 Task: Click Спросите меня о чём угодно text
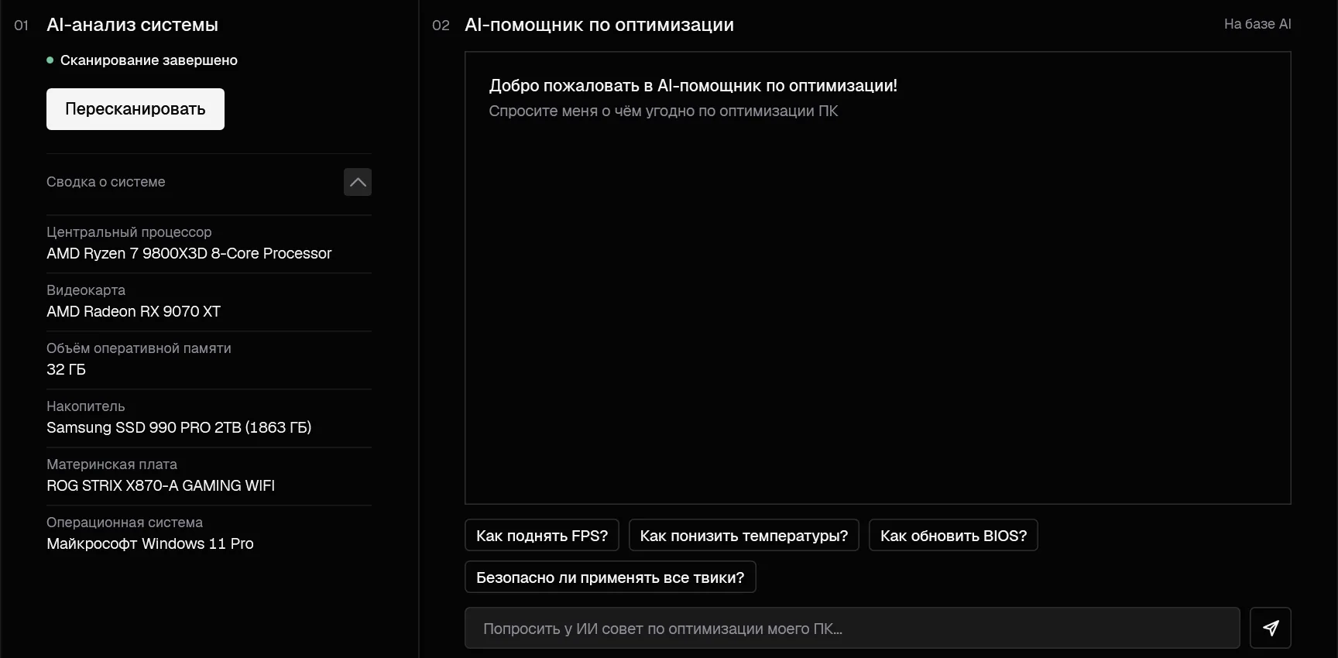(664, 111)
